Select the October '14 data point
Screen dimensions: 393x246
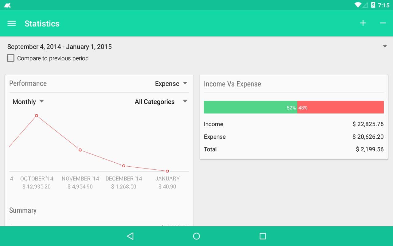(37, 116)
